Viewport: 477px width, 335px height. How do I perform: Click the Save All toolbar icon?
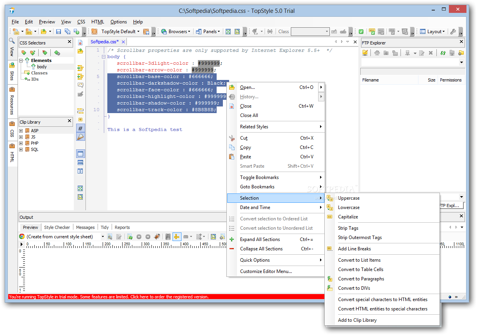point(68,32)
